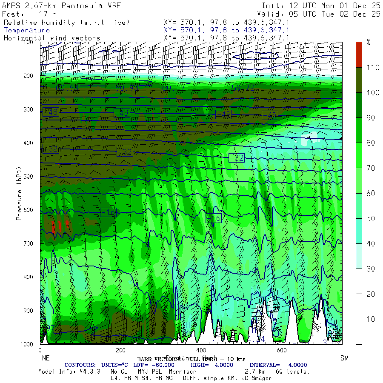383x383 pixels.
Task: Click the 'INTERVAL= 4.0000' contour value
Action: point(278,365)
